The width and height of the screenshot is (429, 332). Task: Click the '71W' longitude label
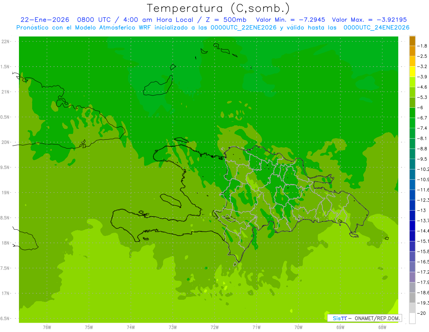tap(256, 327)
